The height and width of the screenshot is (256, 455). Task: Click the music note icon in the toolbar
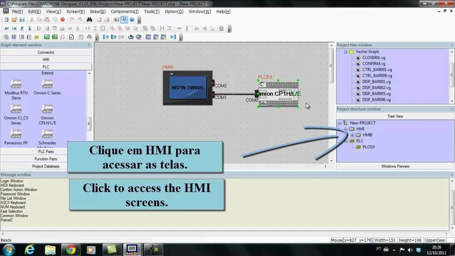[x=63, y=37]
